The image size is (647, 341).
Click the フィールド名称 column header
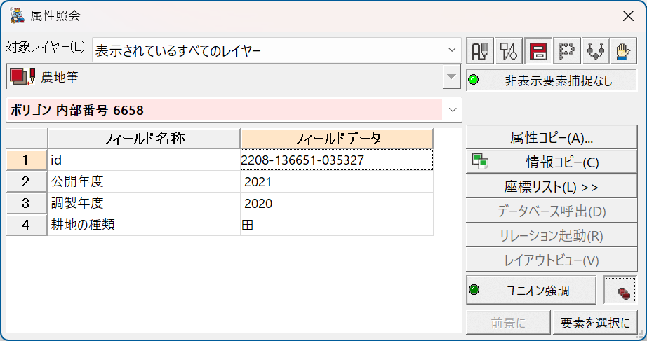point(144,139)
